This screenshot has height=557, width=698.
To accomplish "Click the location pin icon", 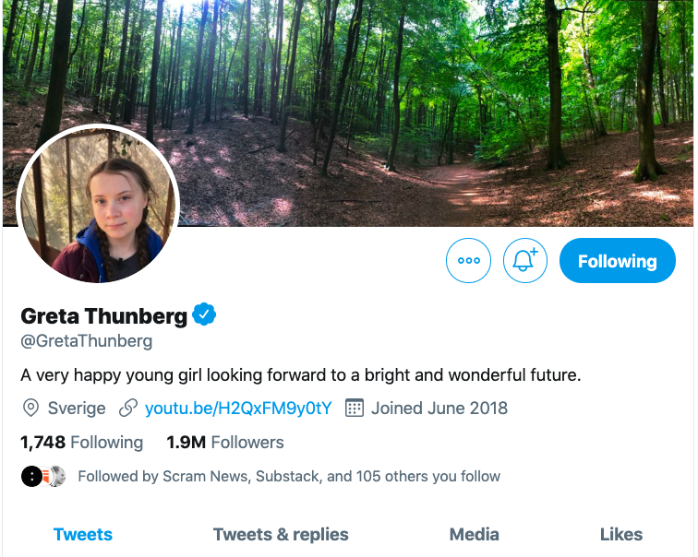I will [30, 408].
